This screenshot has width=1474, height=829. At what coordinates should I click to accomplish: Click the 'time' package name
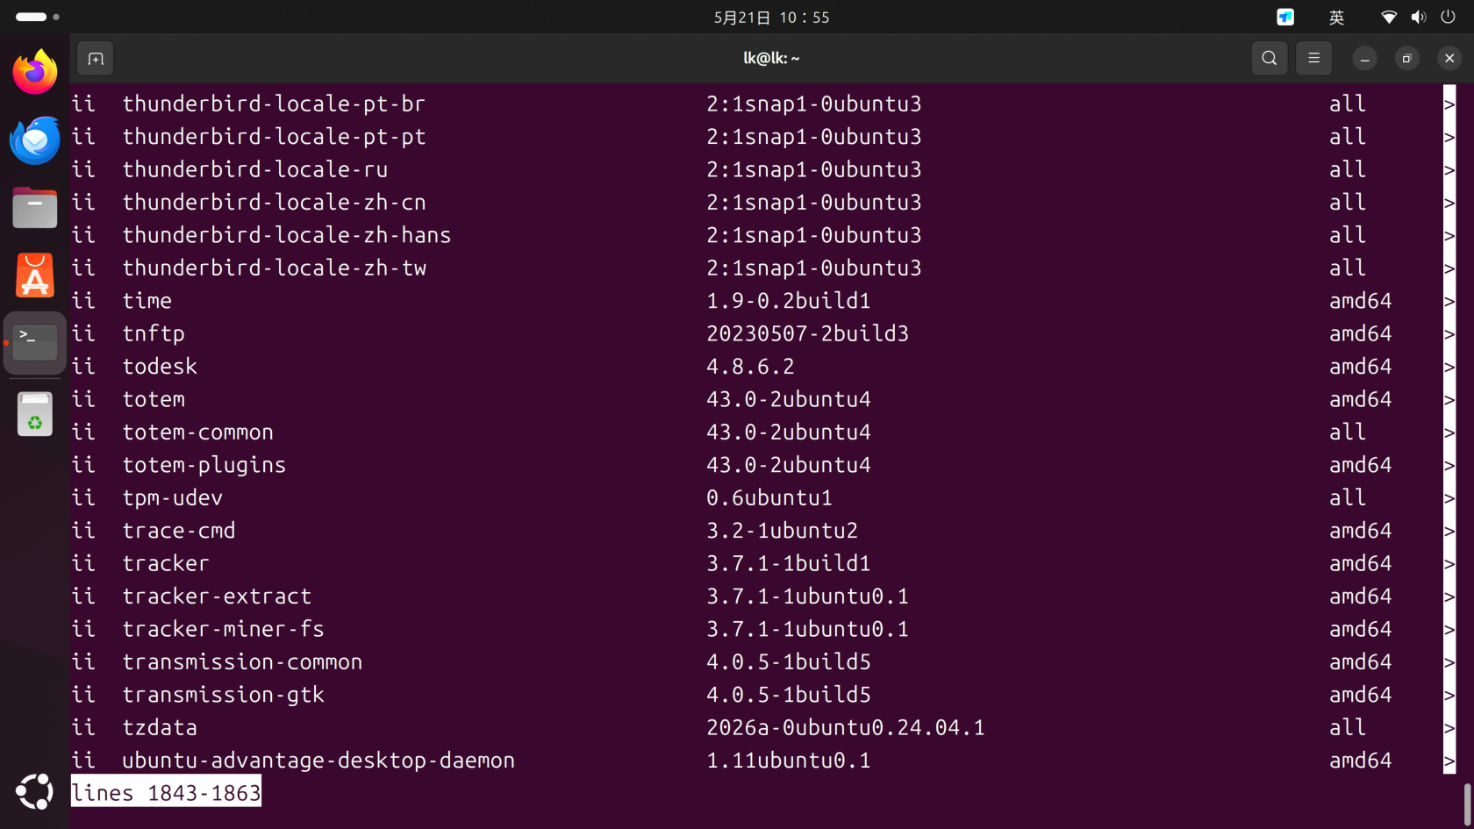click(x=147, y=301)
